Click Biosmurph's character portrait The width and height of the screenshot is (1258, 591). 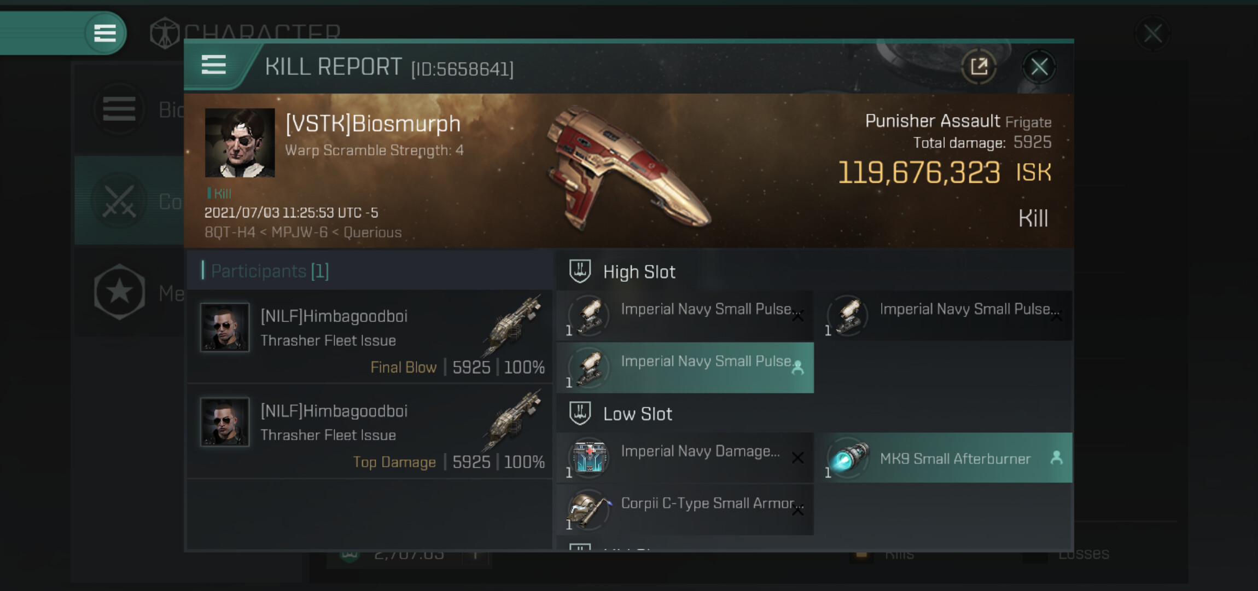[x=240, y=142]
